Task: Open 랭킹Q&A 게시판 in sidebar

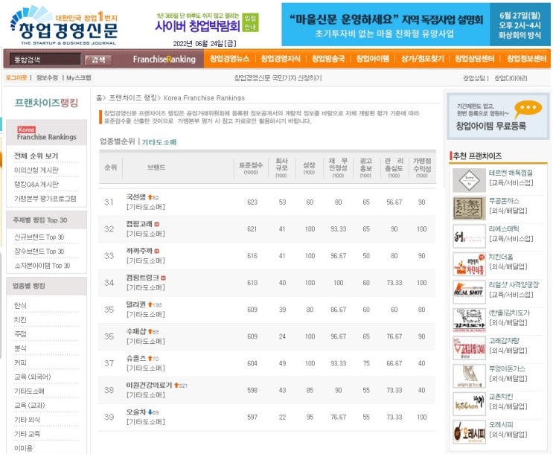Action: [36, 184]
